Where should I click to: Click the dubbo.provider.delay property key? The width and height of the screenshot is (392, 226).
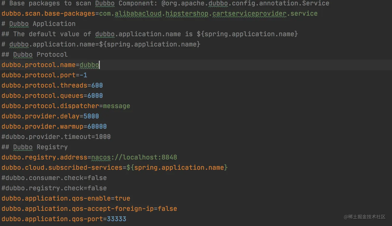pyautogui.click(x=40, y=116)
